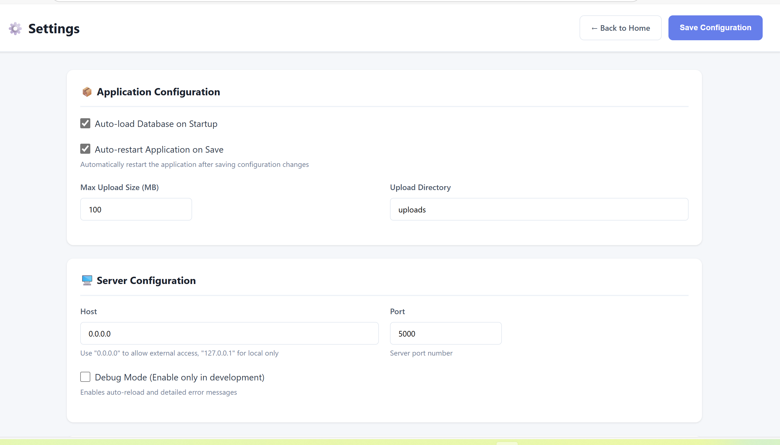Click the Application Configuration heading
Viewport: 780px width, 445px height.
click(x=158, y=92)
